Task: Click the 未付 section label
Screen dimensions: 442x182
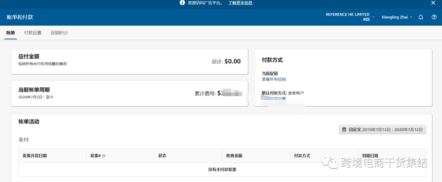Action: click(23, 140)
